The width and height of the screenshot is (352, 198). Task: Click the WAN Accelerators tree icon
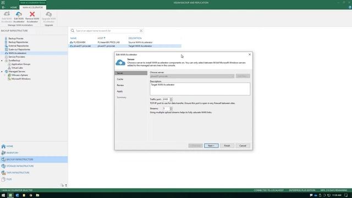click(6, 53)
